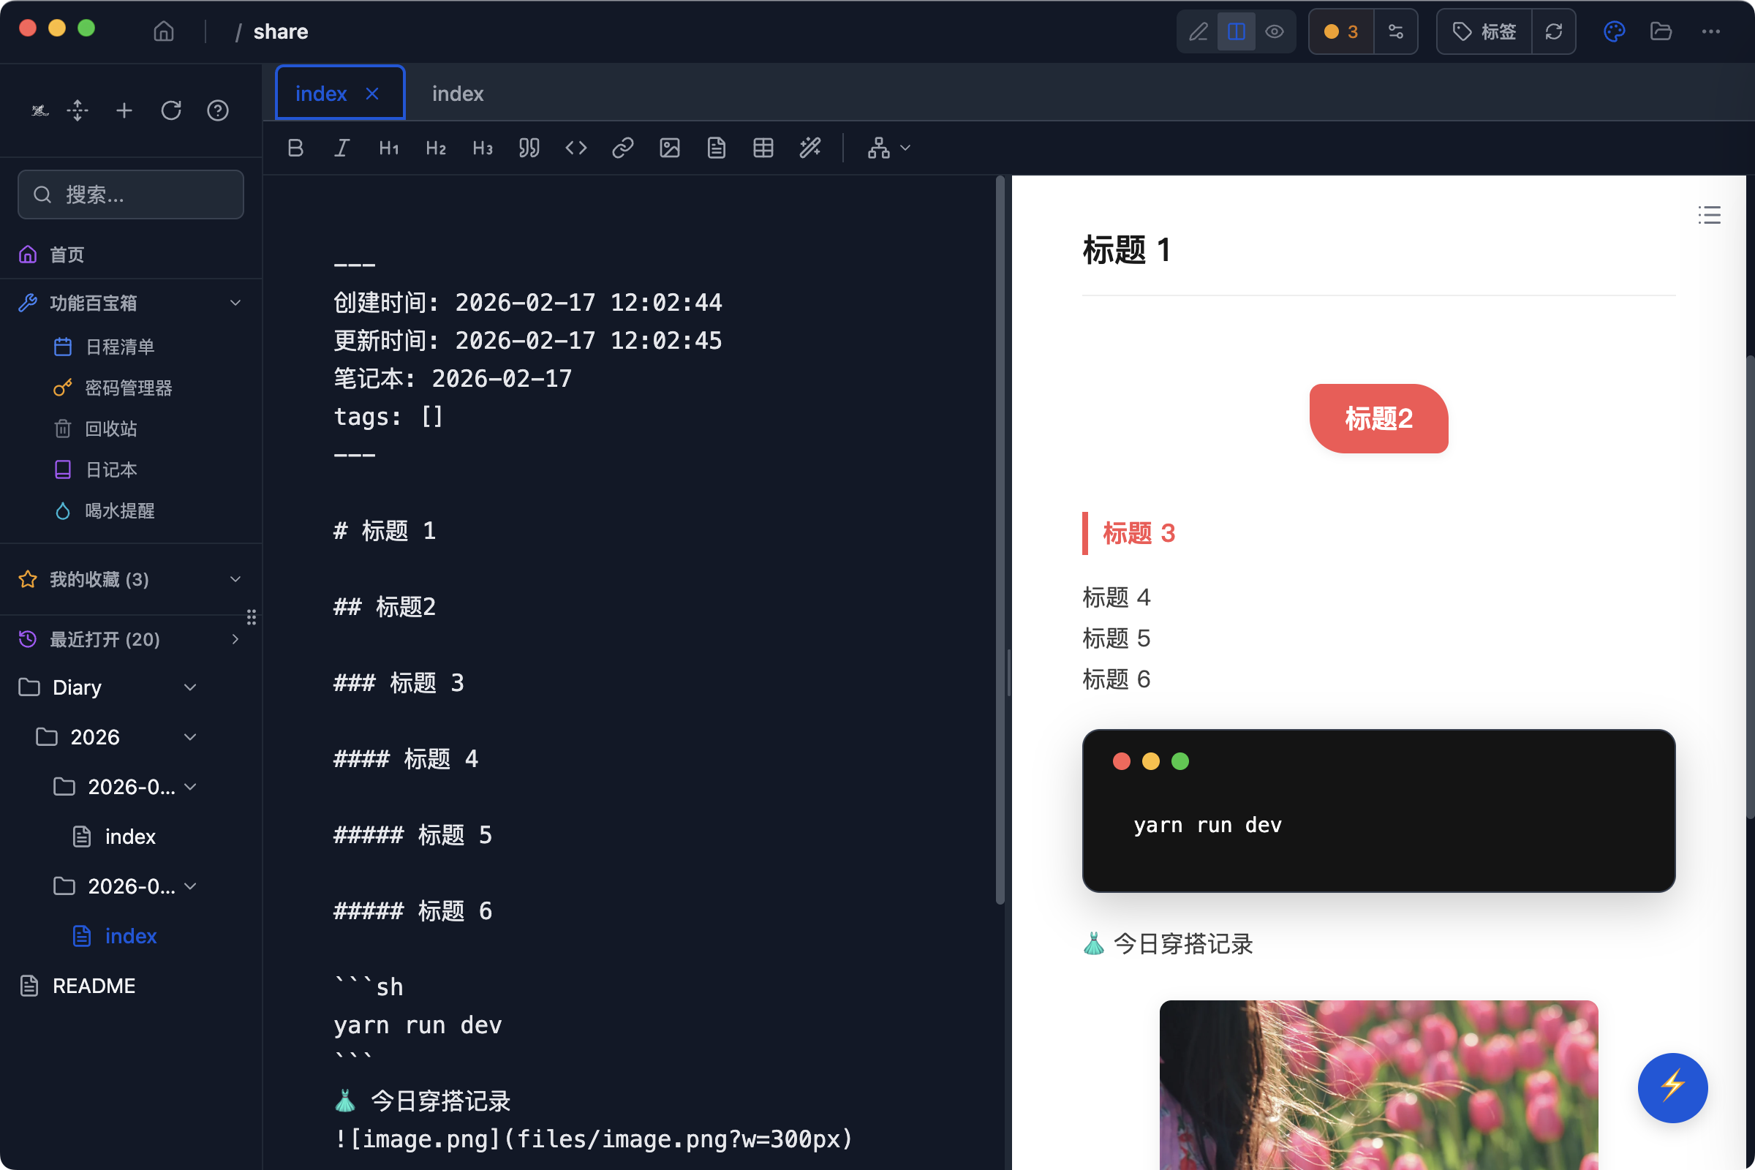This screenshot has width=1755, height=1170.
Task: Insert an inline code block
Action: pyautogui.click(x=575, y=147)
